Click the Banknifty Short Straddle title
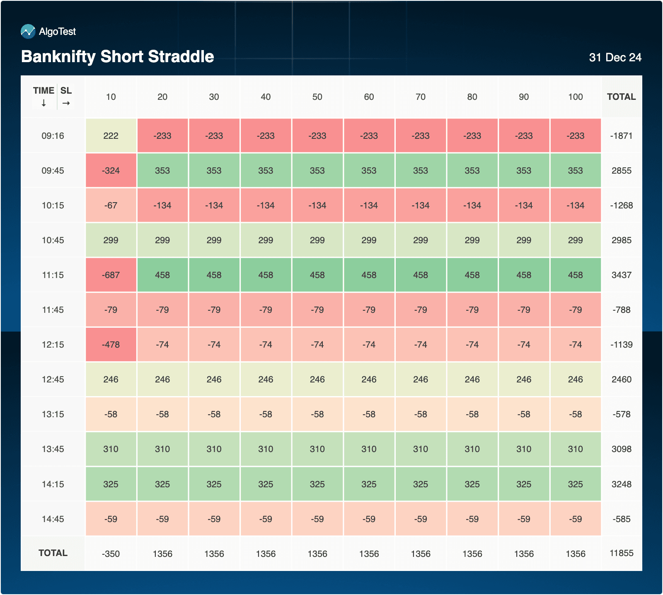The height and width of the screenshot is (595, 663). [x=117, y=57]
